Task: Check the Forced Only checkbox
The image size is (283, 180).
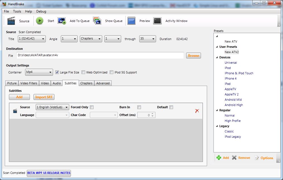Action: tap(92, 107)
